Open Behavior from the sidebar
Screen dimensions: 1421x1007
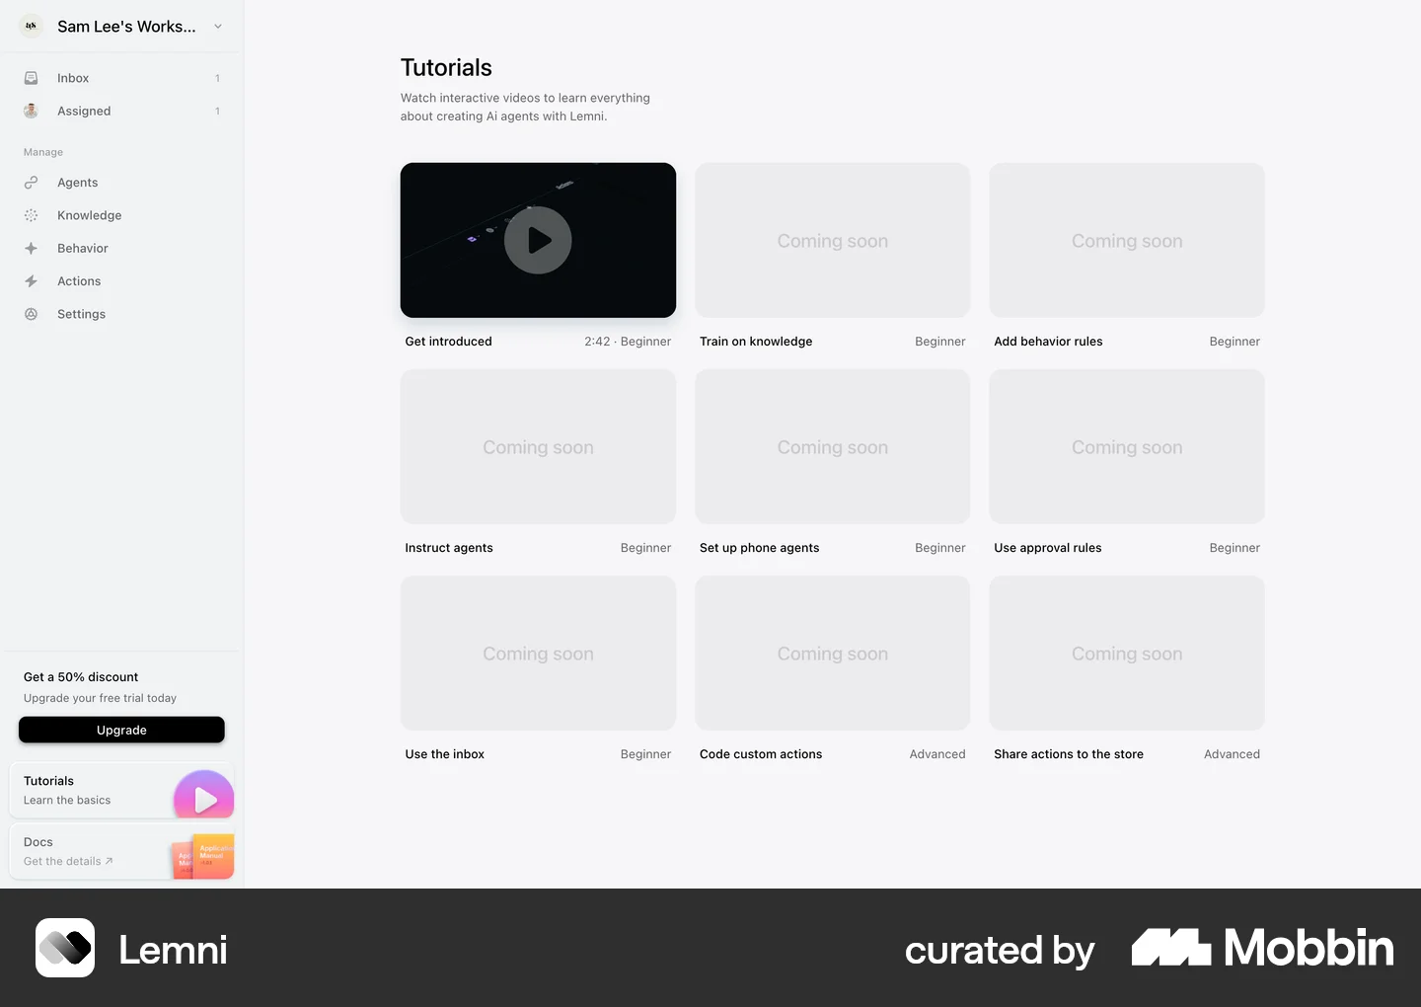[121, 249]
